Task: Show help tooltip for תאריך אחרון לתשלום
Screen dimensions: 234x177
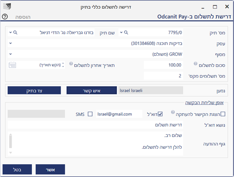Action: [71, 64]
